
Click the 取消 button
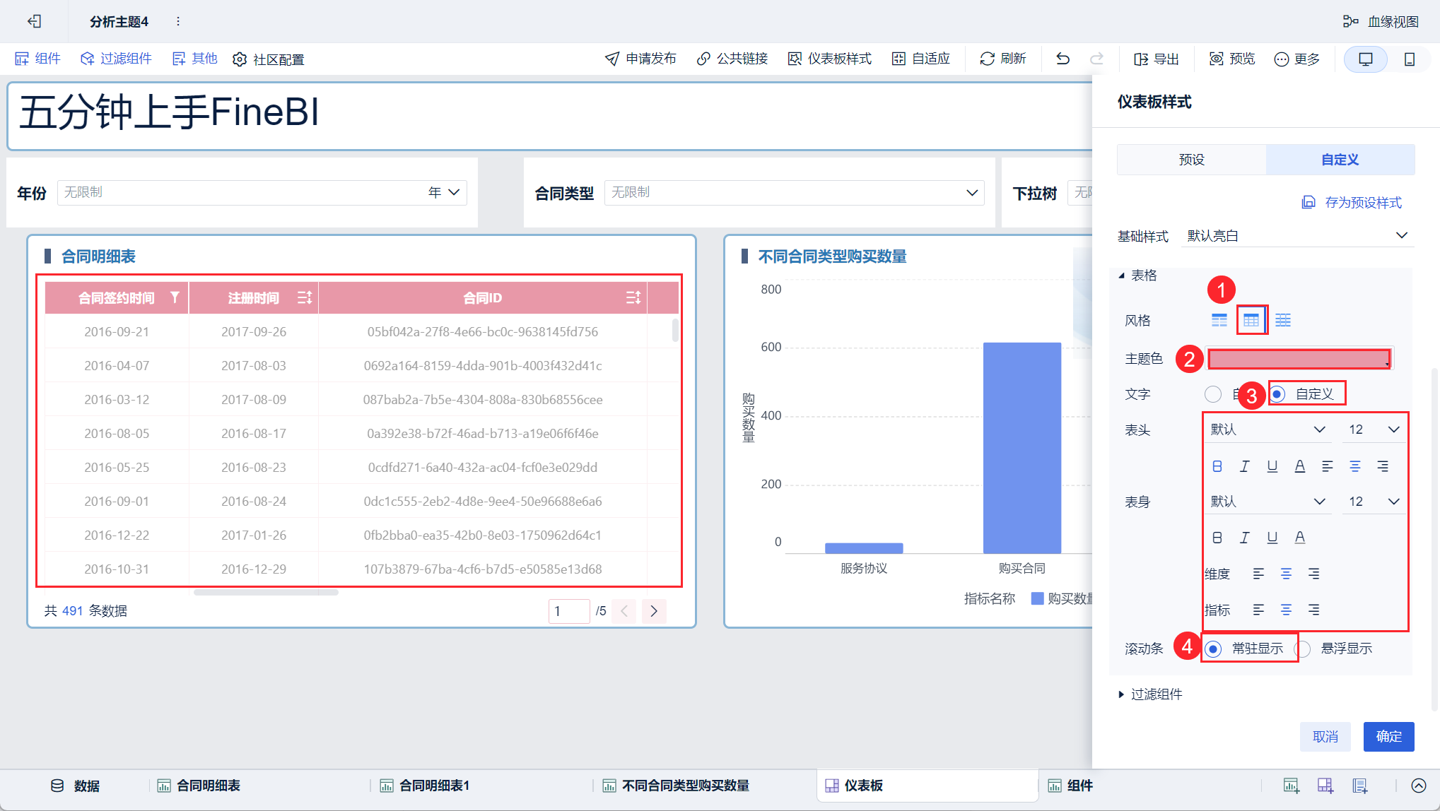click(x=1325, y=737)
